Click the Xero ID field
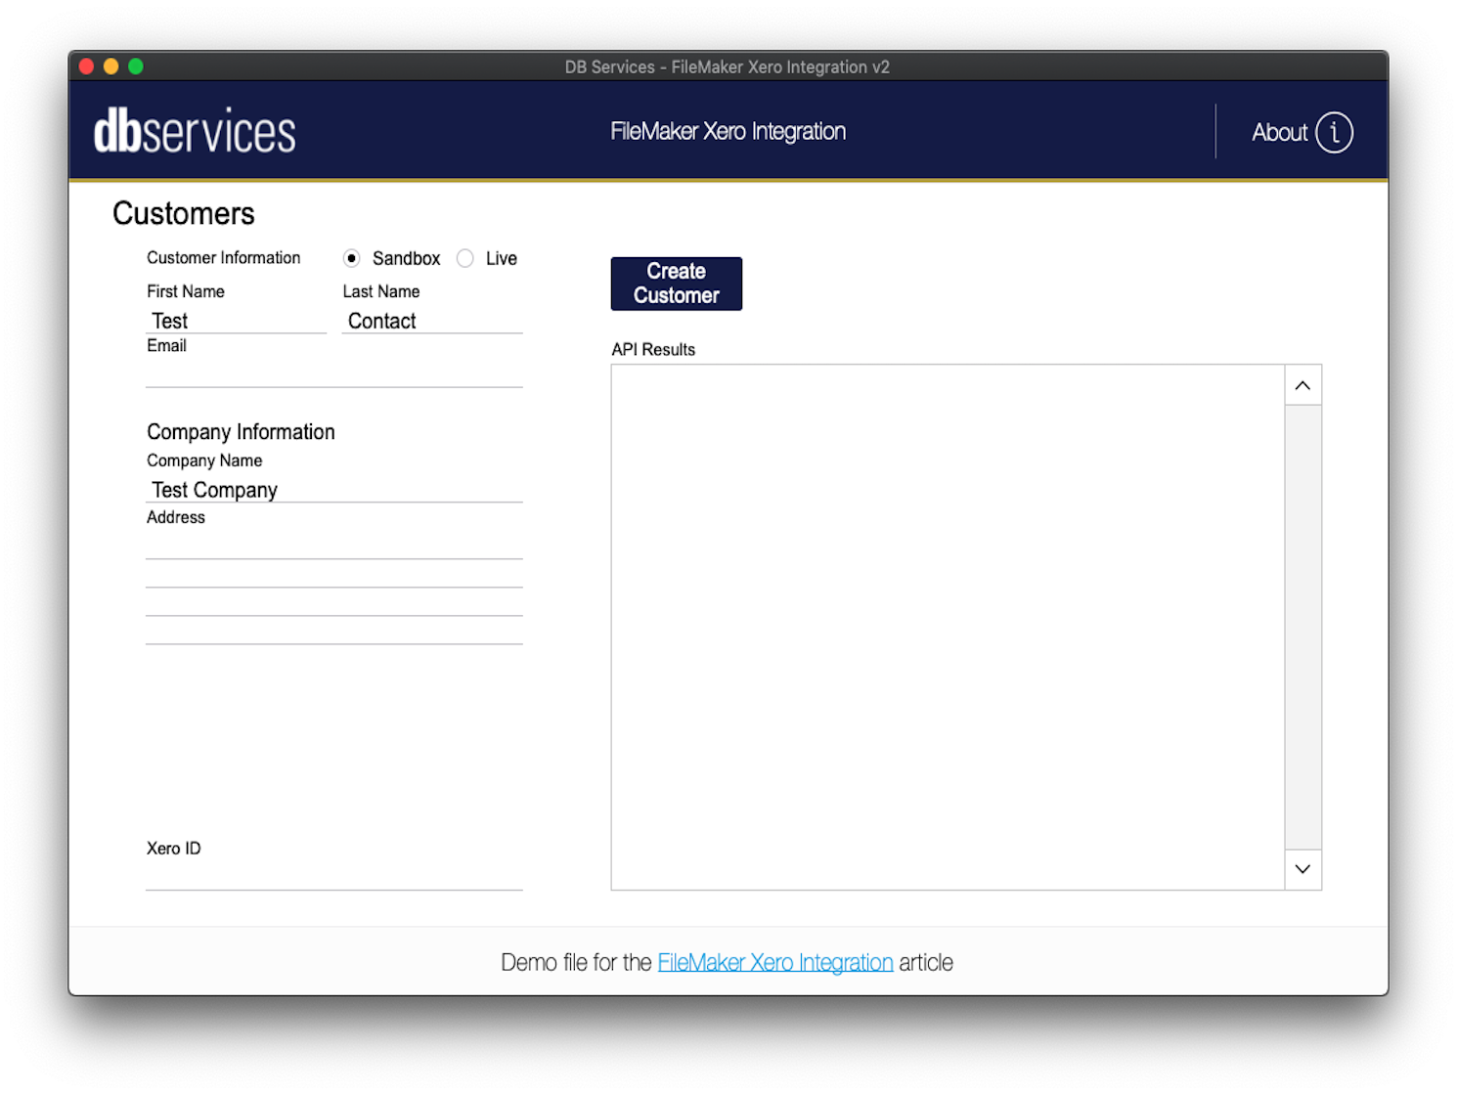Image resolution: width=1457 pixels, height=1095 pixels. click(x=334, y=876)
